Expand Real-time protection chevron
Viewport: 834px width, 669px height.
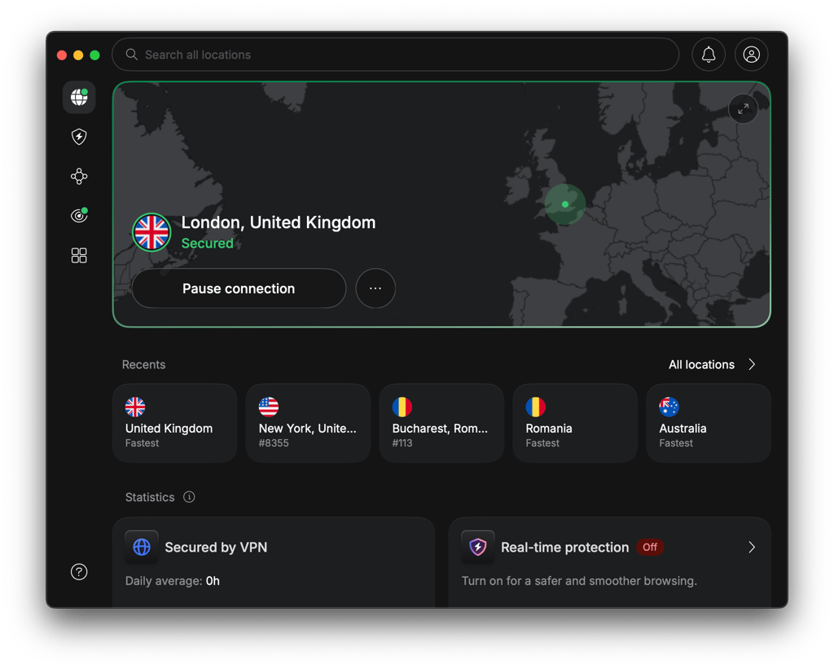click(752, 547)
